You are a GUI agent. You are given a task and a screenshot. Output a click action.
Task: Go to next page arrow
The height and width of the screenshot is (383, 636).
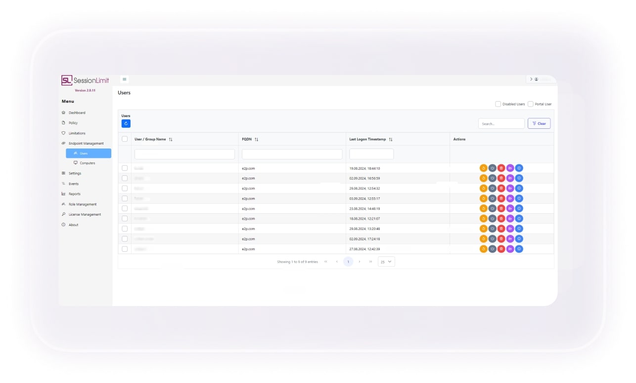point(360,262)
